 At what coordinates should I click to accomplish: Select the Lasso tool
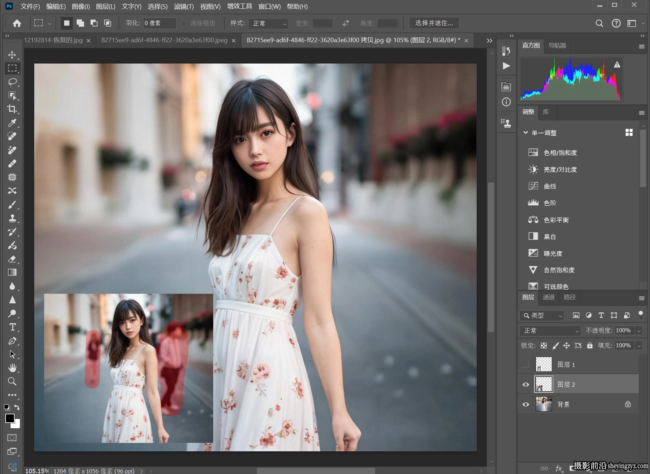pos(12,82)
